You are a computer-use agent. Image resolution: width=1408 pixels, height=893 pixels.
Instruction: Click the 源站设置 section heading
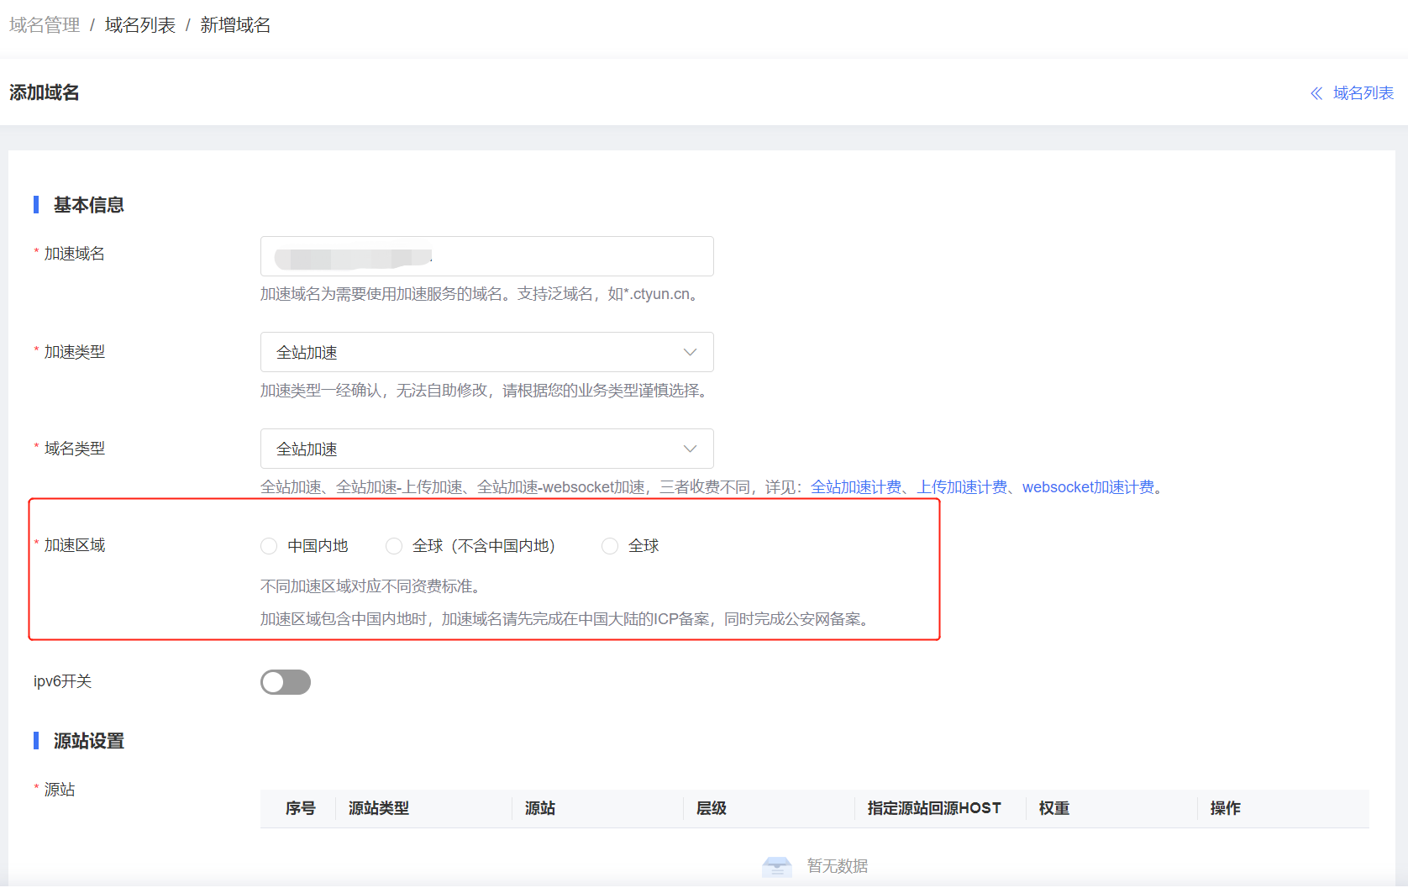pyautogui.click(x=89, y=741)
